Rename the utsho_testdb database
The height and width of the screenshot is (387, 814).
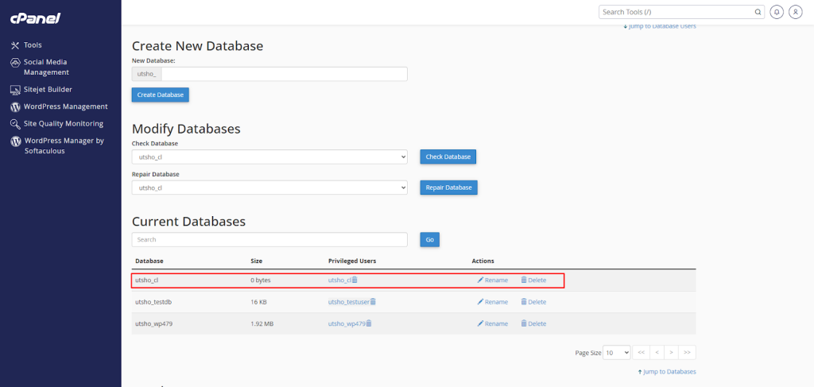[x=492, y=302]
